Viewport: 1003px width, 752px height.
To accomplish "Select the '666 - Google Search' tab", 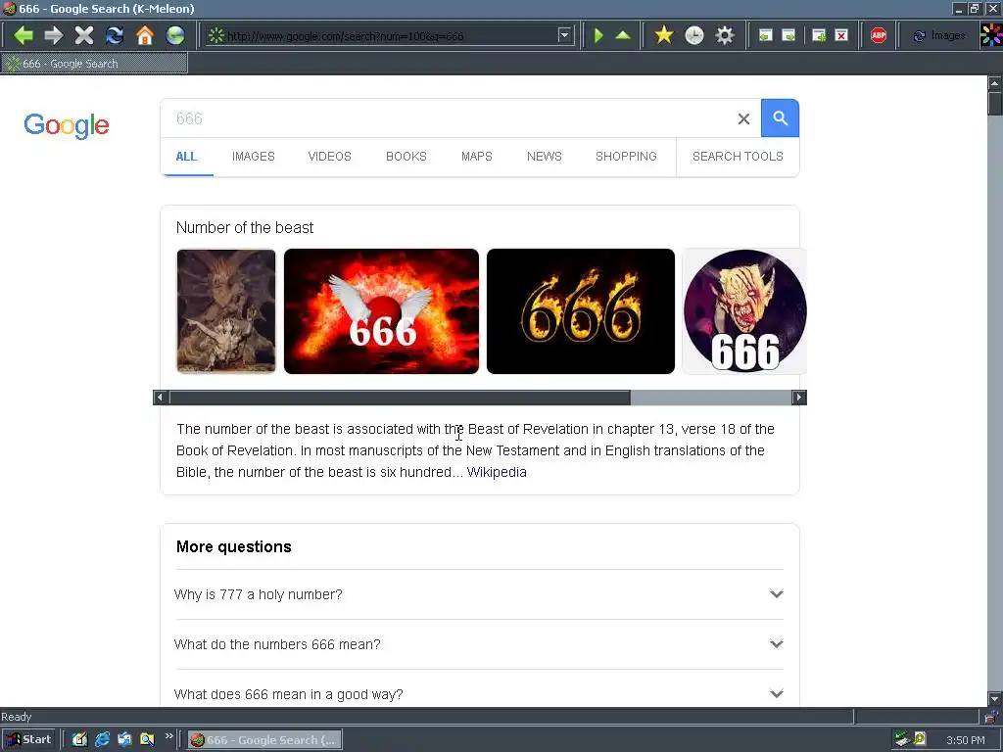I will (94, 64).
